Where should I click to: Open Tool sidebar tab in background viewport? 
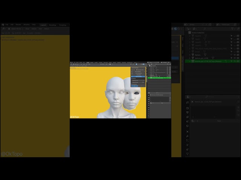[183, 45]
